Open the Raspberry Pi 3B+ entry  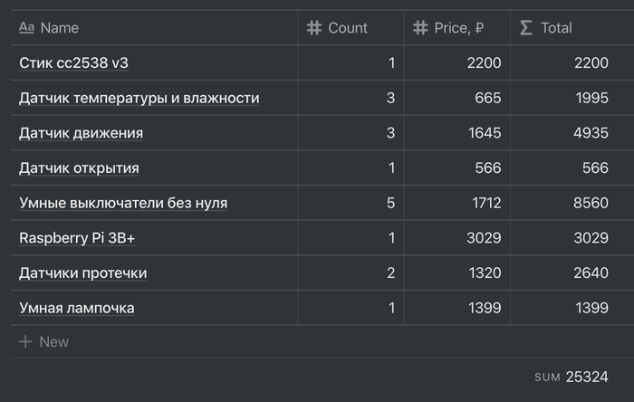(77, 238)
